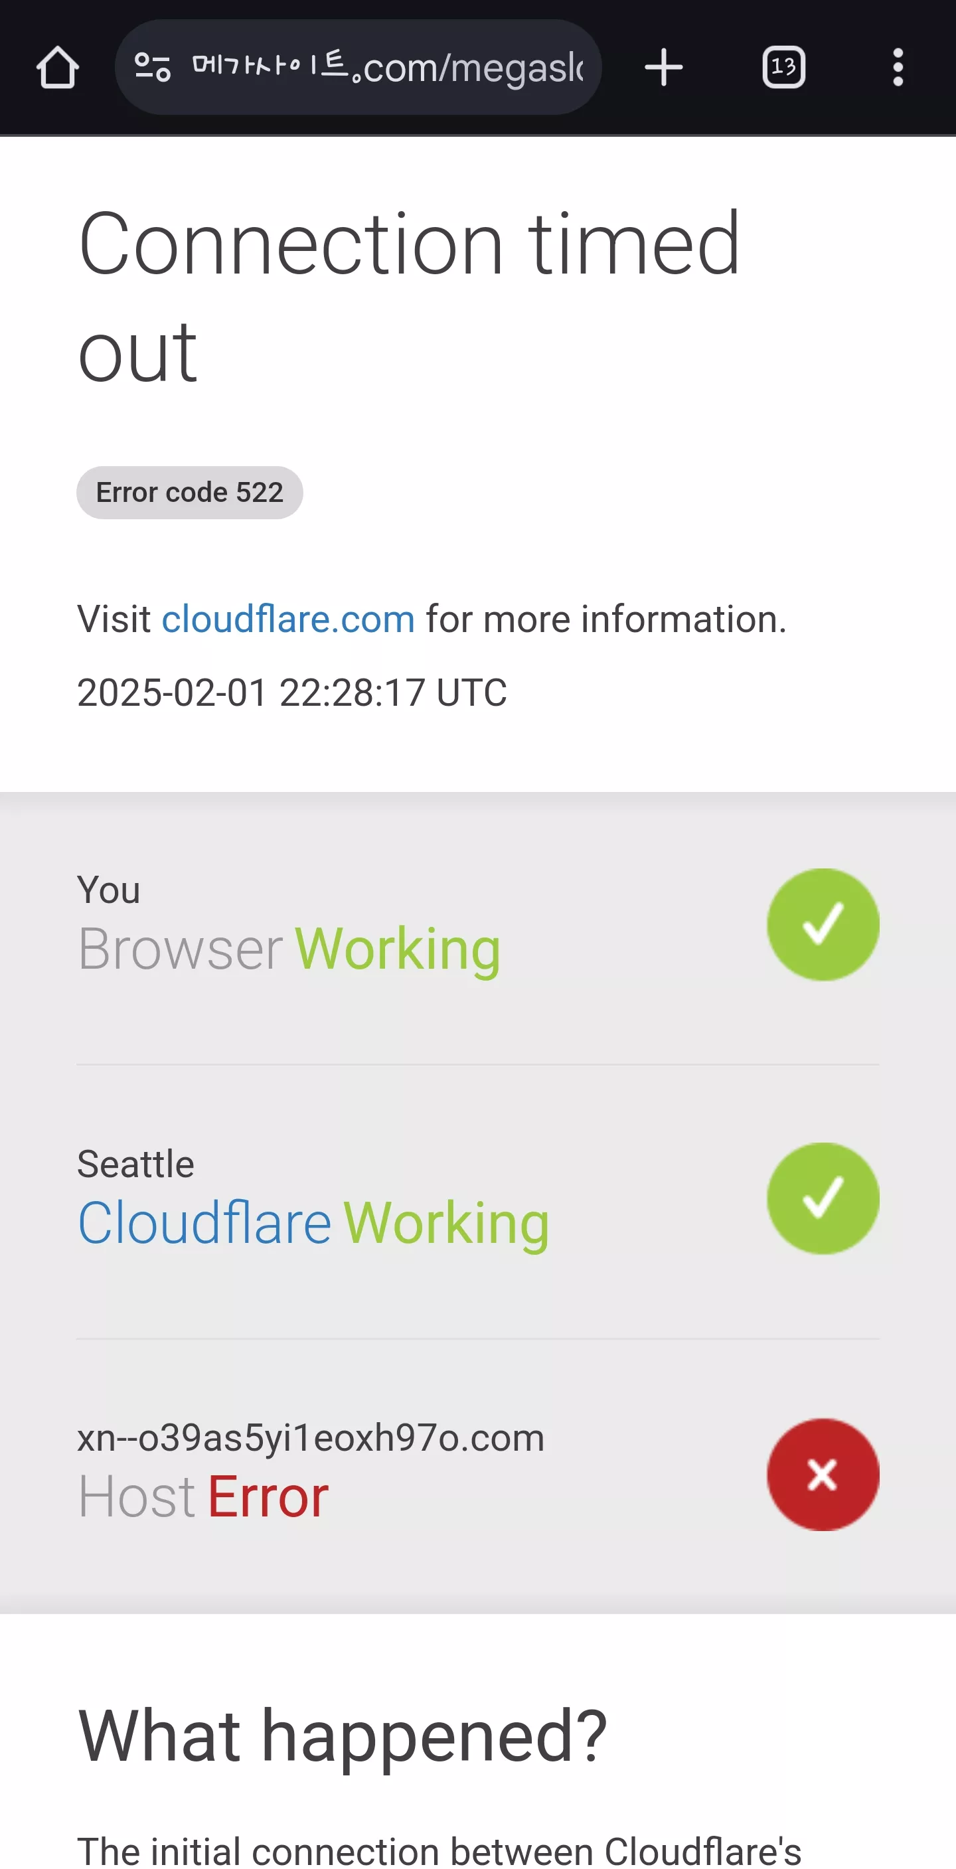
Task: Select the 2025-02-01 22:28:17 UTC timestamp
Action: click(x=291, y=692)
